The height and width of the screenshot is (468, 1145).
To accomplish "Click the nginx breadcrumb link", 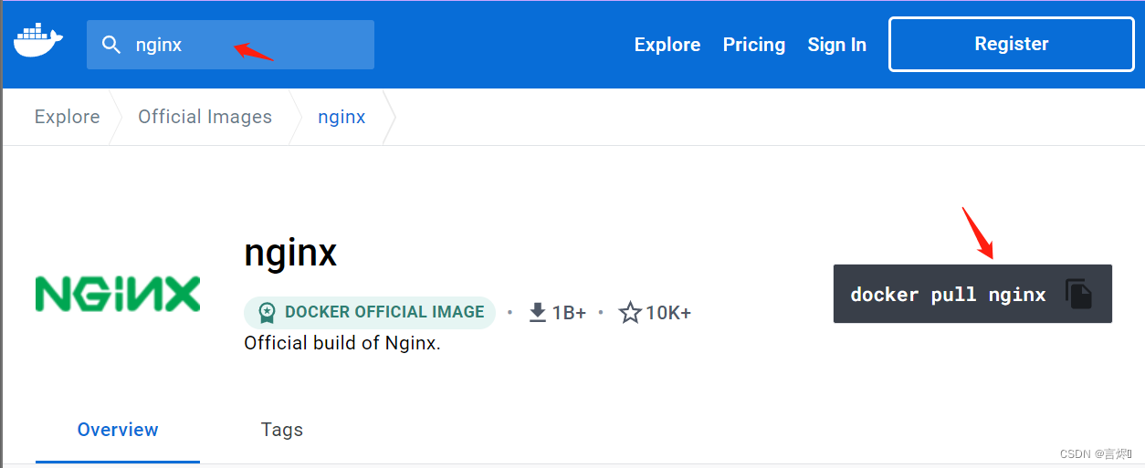I will pos(341,117).
